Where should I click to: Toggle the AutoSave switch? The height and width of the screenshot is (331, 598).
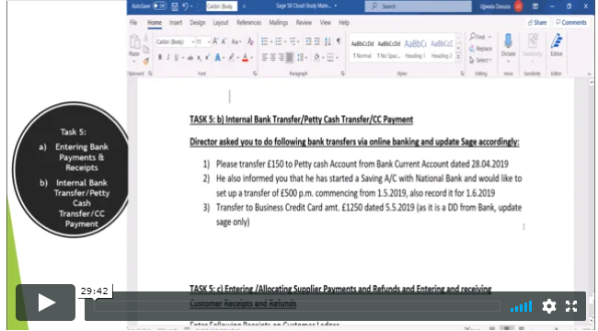(160, 6)
